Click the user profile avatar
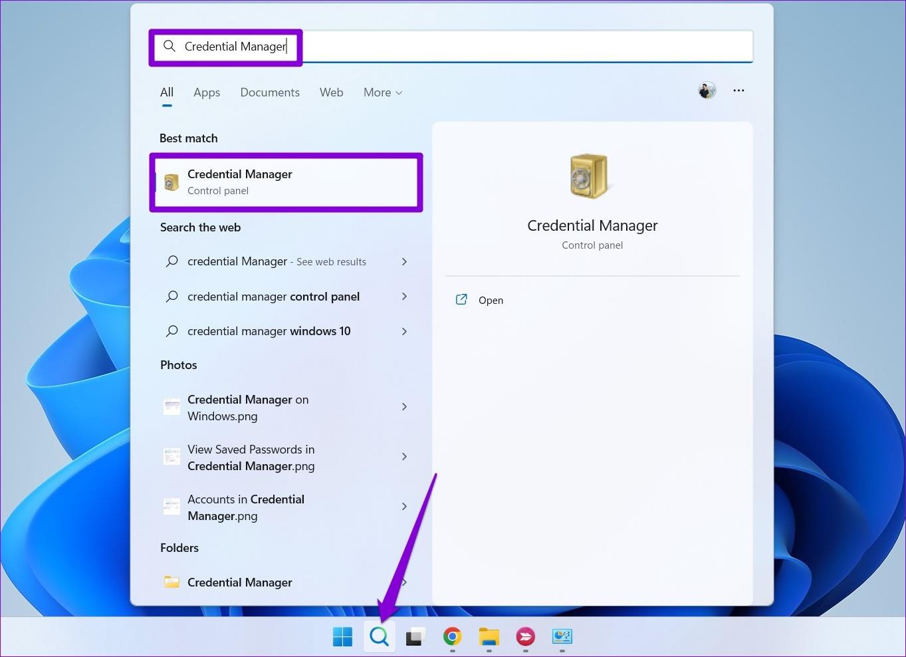The height and width of the screenshot is (657, 906). coord(707,90)
